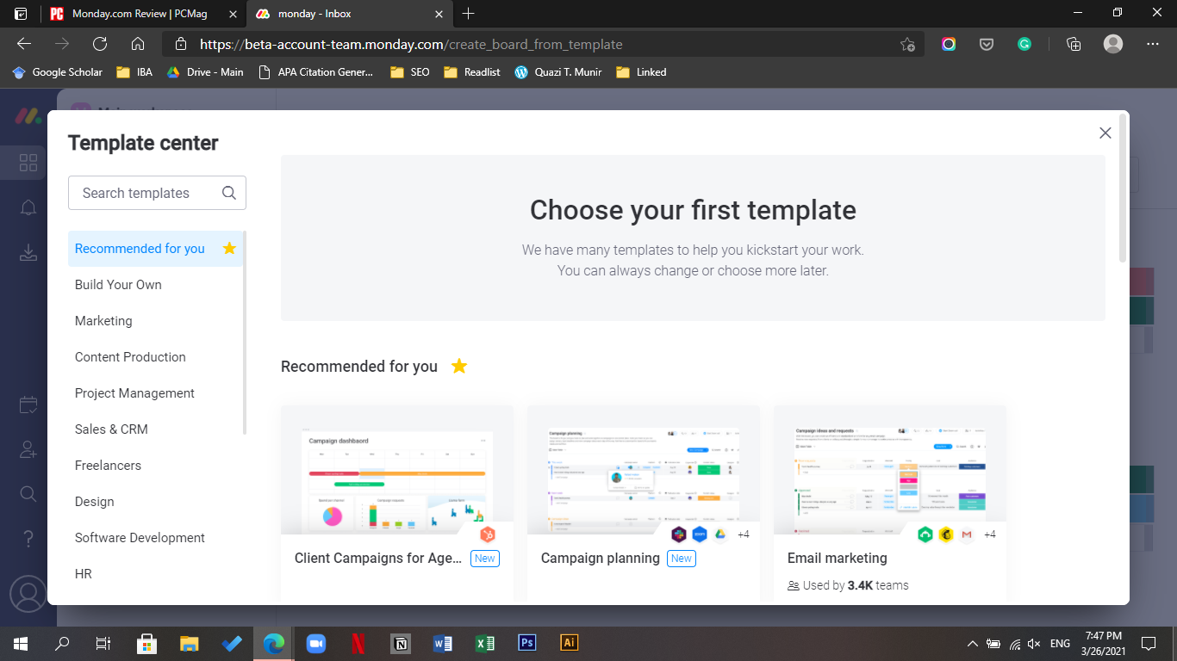Add page to favorites star icon
Screen dimensions: 1177x661
coord(907,44)
